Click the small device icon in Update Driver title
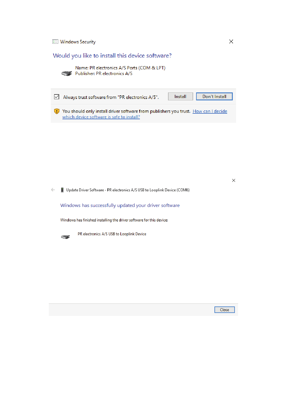 [x=62, y=190]
